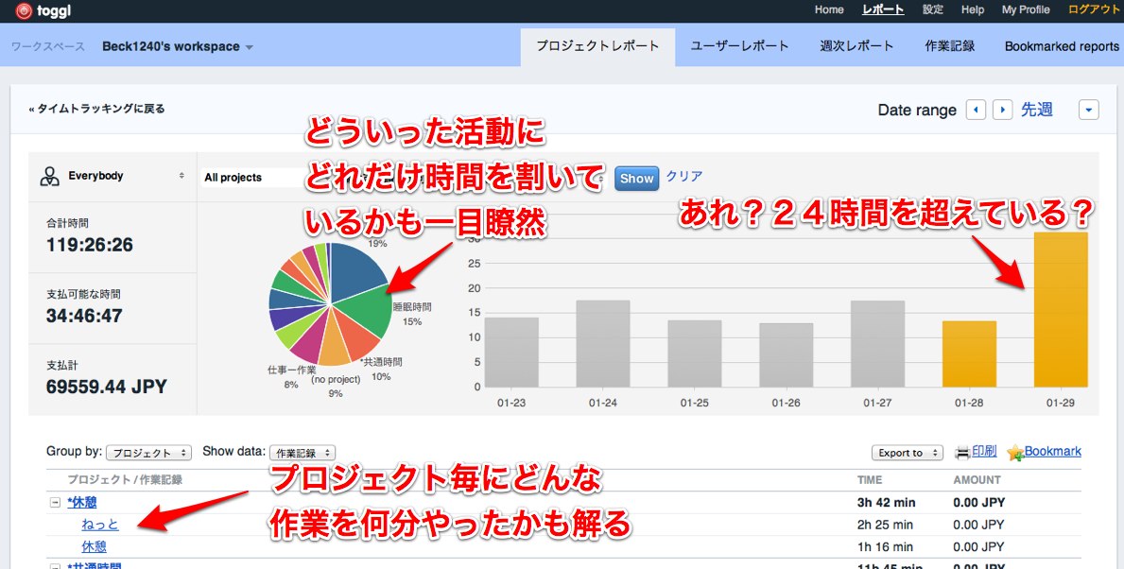Open the Group by プロジェクト dropdown
Image resolution: width=1124 pixels, height=569 pixels.
coord(148,453)
